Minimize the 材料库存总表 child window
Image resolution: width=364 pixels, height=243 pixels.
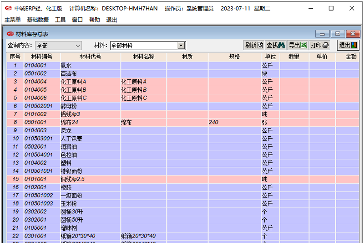[x=322, y=34]
